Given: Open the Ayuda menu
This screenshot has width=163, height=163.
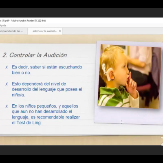Looking at the screenshot, I should pos(3,25).
